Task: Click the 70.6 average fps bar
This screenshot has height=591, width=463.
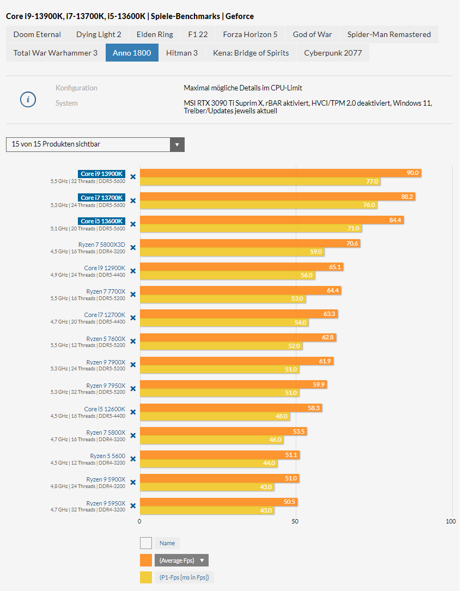Action: pyautogui.click(x=251, y=243)
